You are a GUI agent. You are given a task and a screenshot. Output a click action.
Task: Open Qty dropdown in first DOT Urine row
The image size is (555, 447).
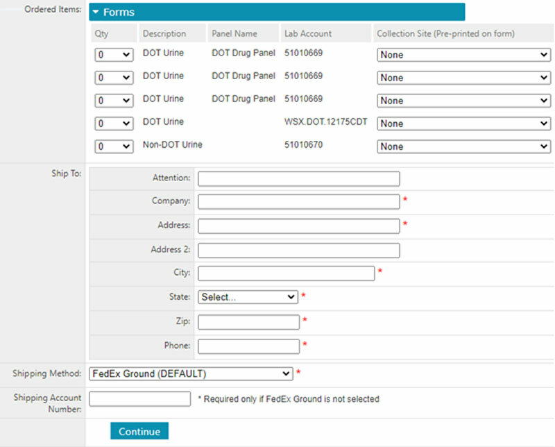114,55
